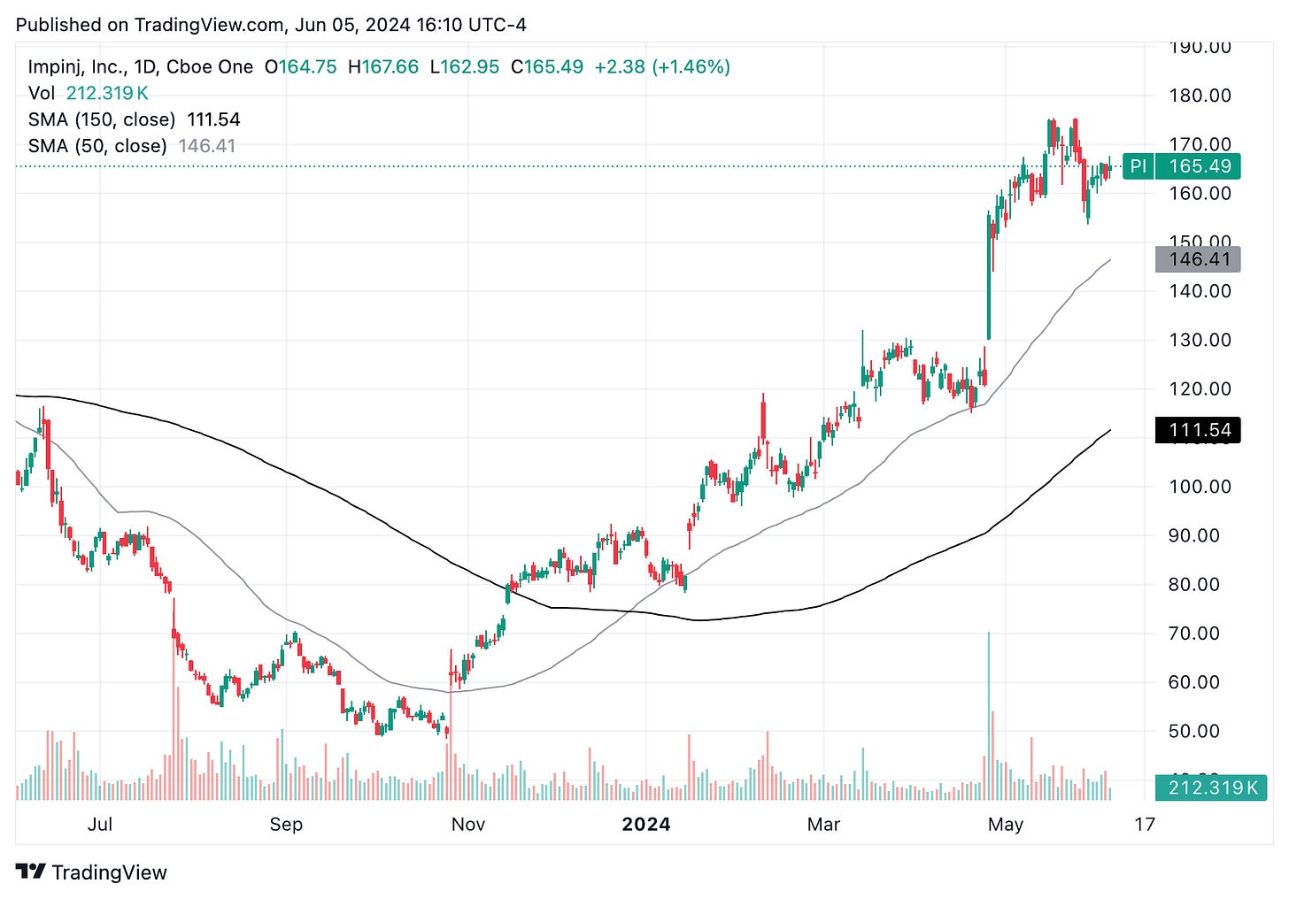Screen dimensions: 1289x899
Task: Click the Impinj, Inc. symbol title
Action: (x=140, y=67)
